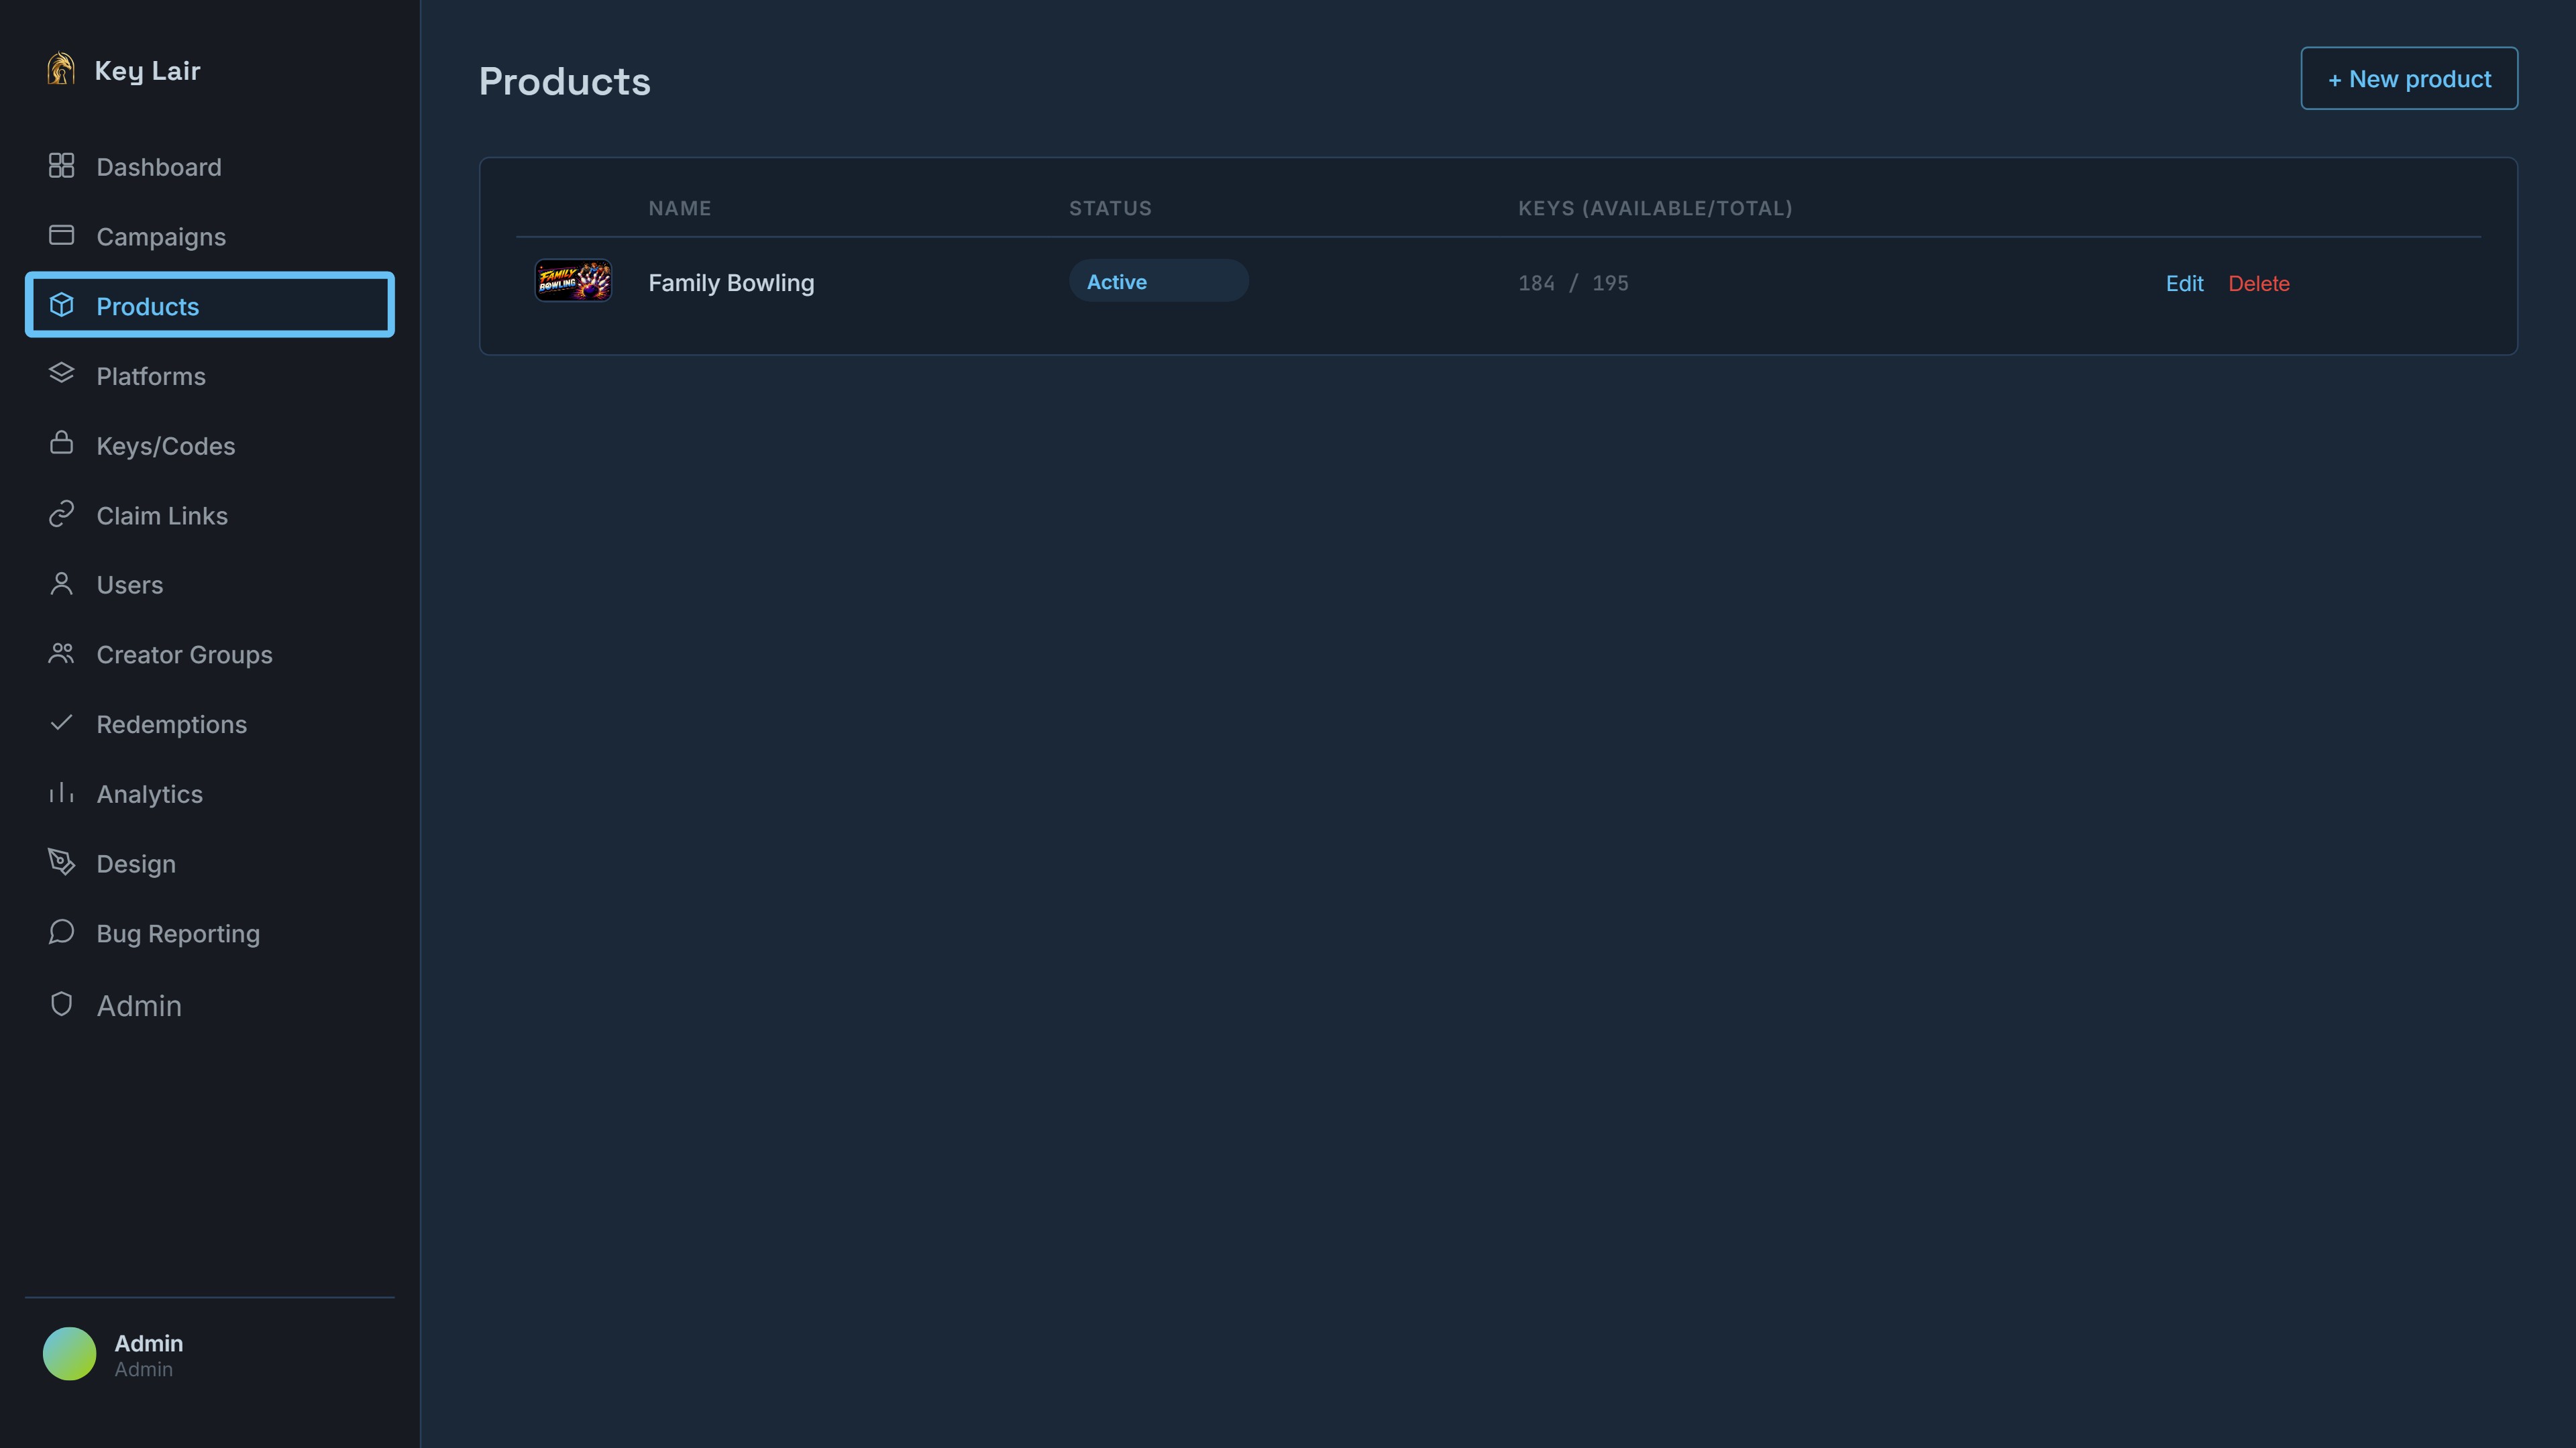The image size is (2576, 1448).
Task: Click the STATUS column header
Action: click(x=1110, y=208)
